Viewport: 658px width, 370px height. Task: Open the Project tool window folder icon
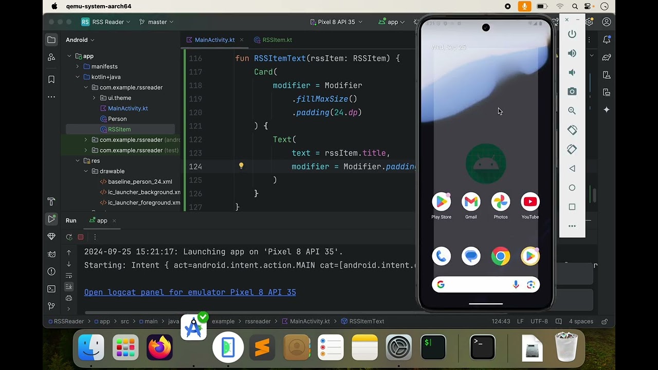(51, 40)
